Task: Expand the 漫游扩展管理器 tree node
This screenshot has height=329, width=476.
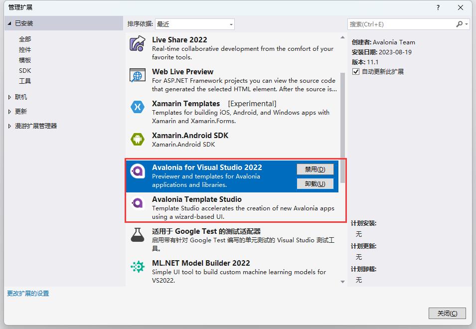Action: click(9, 126)
